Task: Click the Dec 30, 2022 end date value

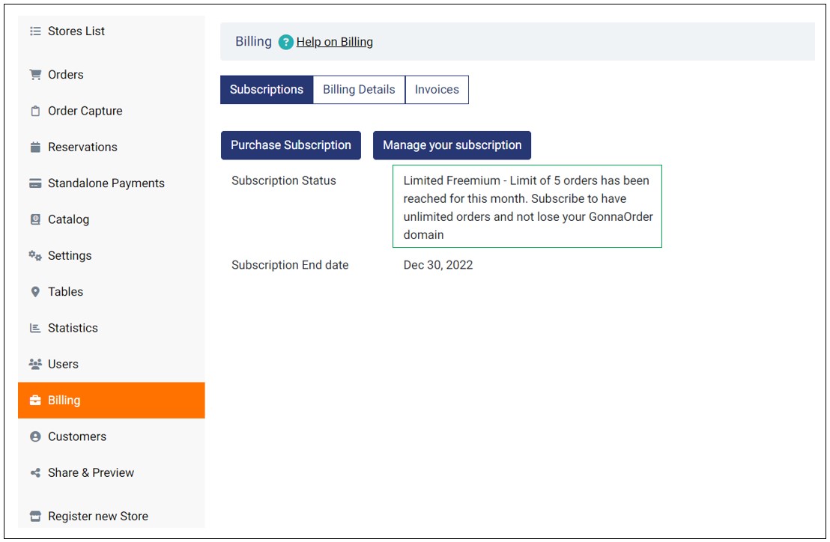Action: point(438,265)
